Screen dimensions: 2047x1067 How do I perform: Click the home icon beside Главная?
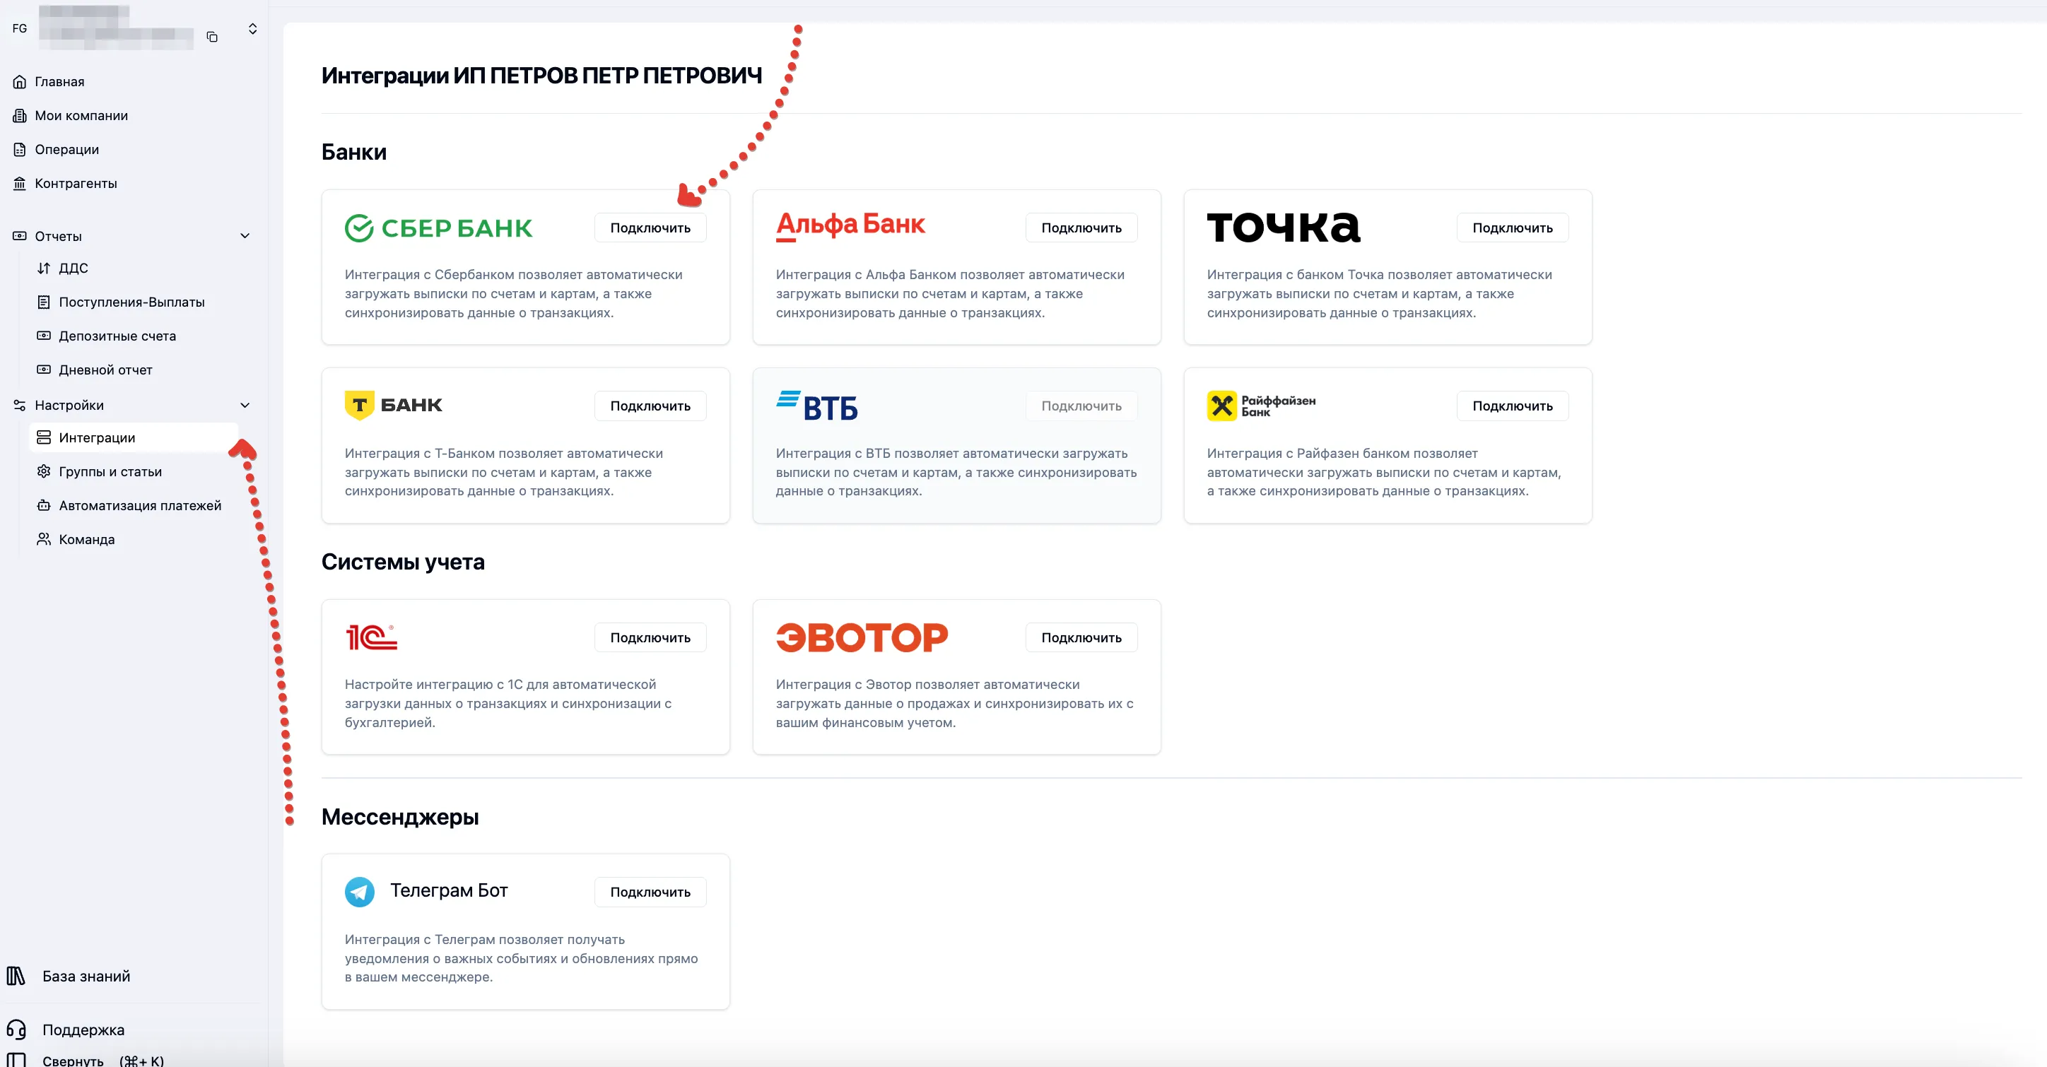[20, 82]
